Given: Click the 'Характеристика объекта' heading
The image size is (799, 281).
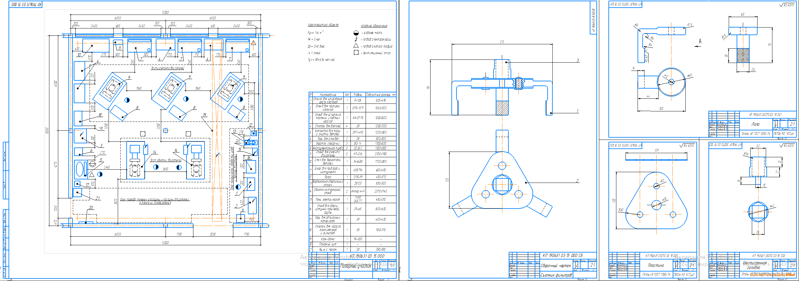Looking at the screenshot, I should pos(323,25).
